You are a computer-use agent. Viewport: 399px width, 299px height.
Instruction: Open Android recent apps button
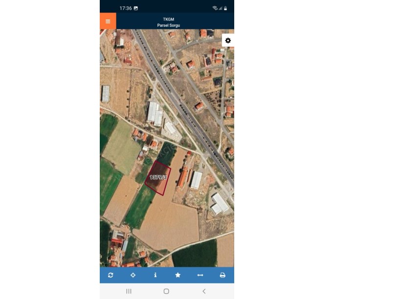coord(129,291)
